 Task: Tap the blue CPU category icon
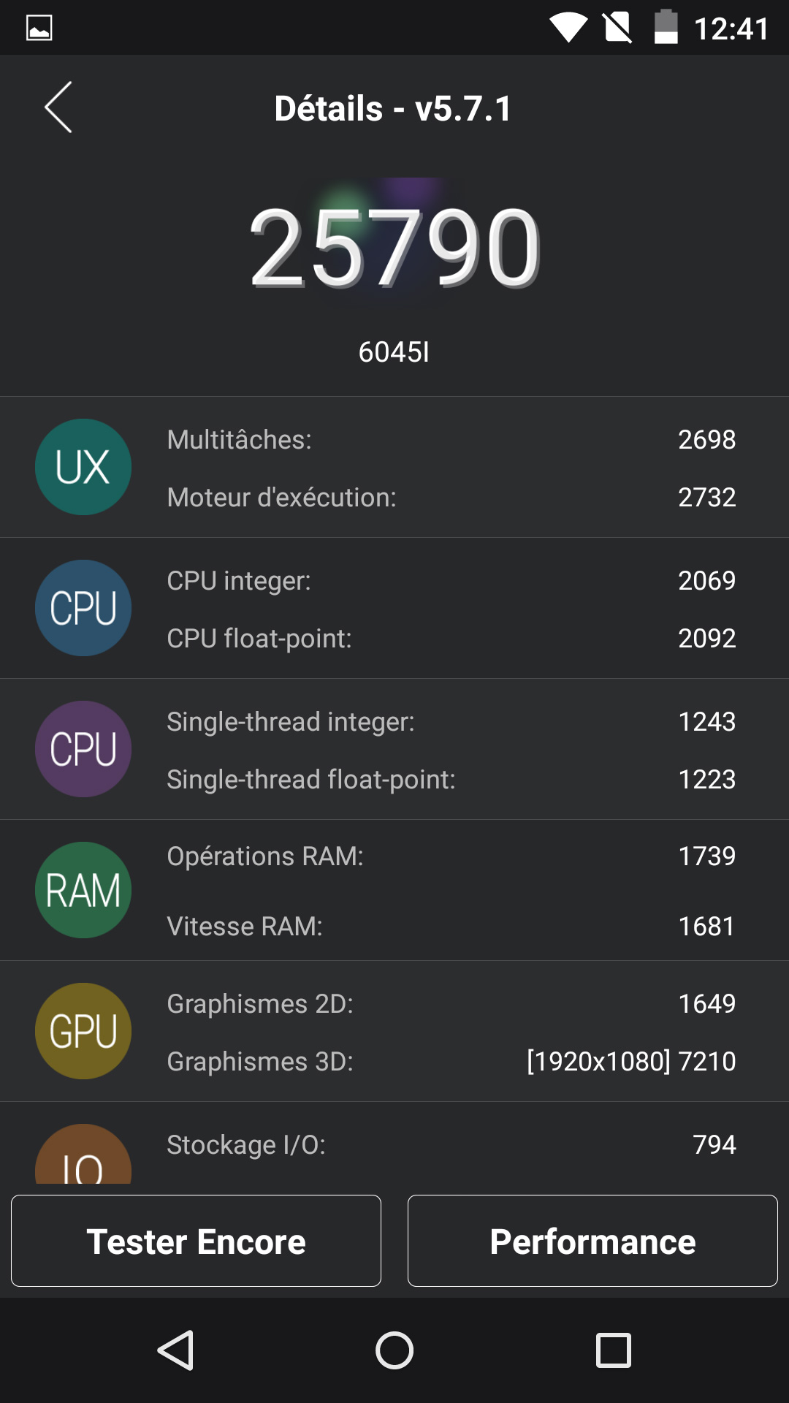click(x=83, y=608)
